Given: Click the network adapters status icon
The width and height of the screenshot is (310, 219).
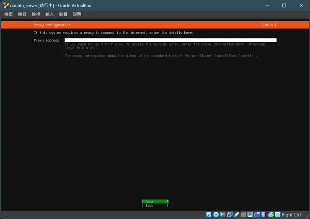Looking at the screenshot, I should 230,214.
